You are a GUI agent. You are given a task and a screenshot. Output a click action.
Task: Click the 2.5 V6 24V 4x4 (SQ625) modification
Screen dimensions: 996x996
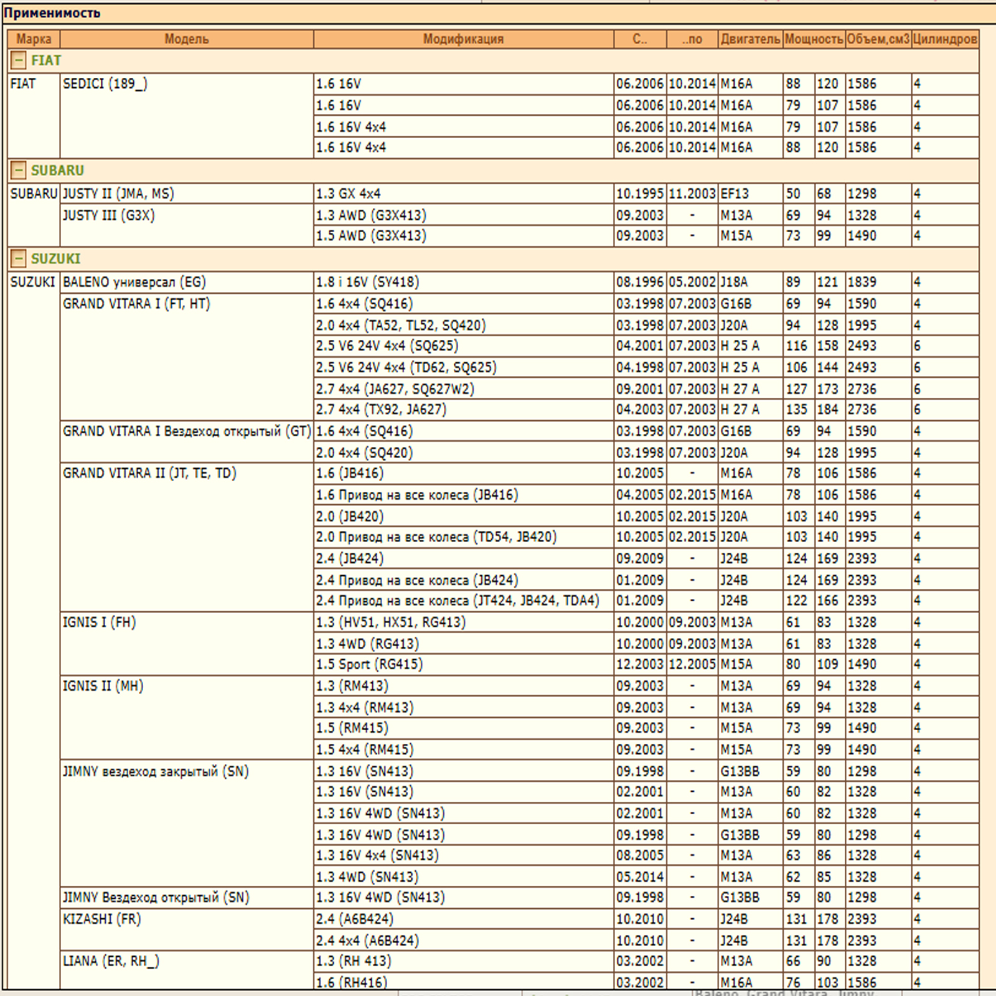click(387, 346)
